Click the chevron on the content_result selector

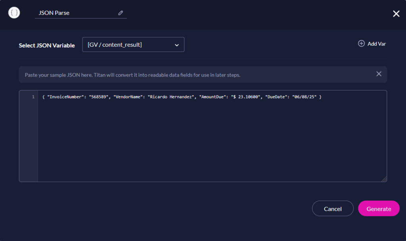pyautogui.click(x=177, y=44)
